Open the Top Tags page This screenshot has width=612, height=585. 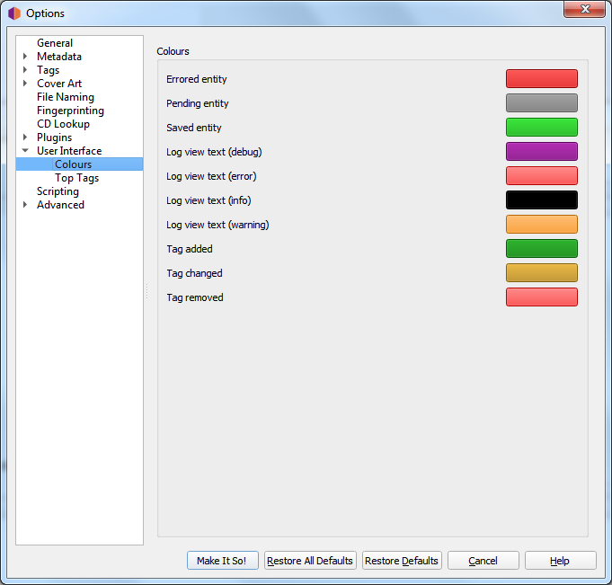[x=76, y=178]
